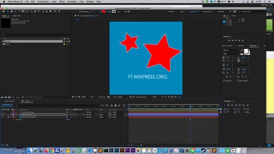Click the Photoshop icon in the Dock

[x=117, y=150]
